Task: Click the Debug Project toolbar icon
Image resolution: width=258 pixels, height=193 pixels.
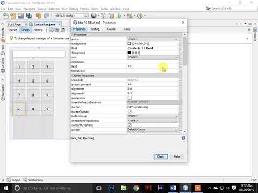Action: (130, 16)
